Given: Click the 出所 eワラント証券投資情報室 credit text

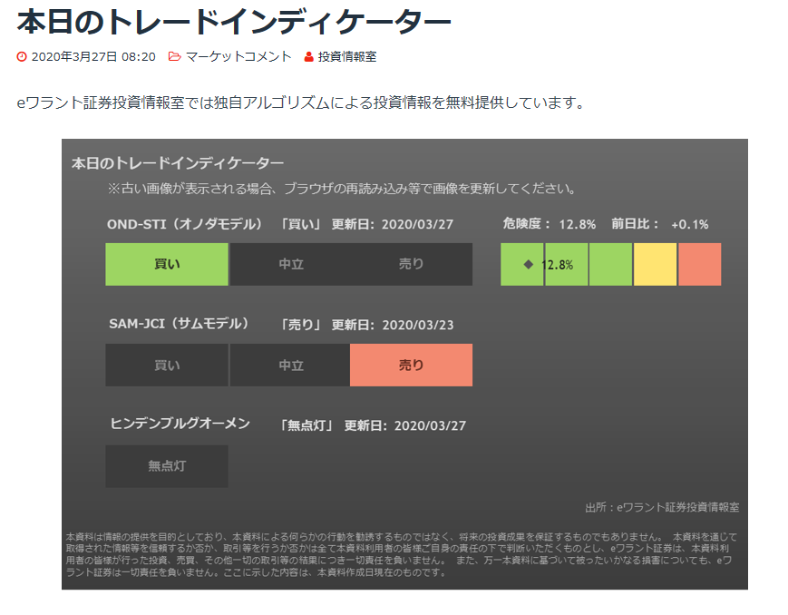Looking at the screenshot, I should [x=662, y=507].
